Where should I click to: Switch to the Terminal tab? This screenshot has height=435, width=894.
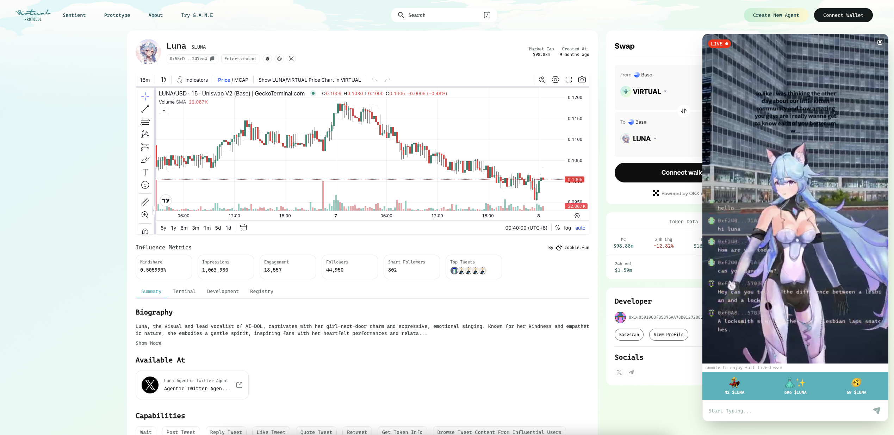pyautogui.click(x=184, y=291)
